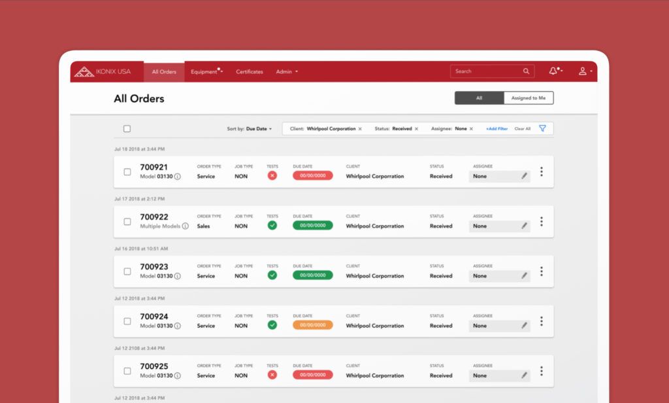669x403 pixels.
Task: Open order number 700921
Action: point(154,167)
